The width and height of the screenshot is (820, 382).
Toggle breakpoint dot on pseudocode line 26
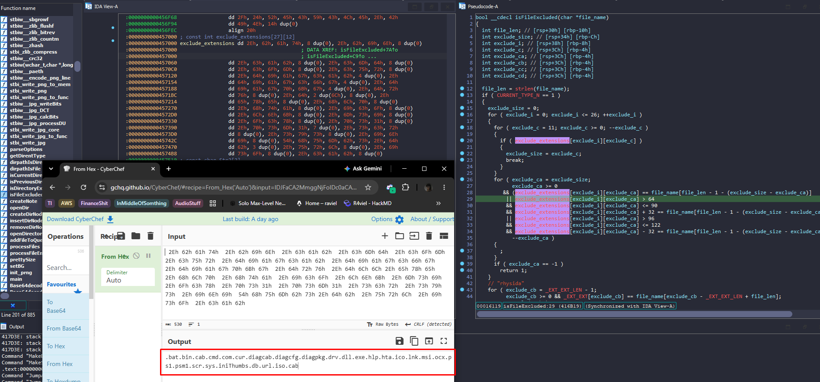[462, 180]
